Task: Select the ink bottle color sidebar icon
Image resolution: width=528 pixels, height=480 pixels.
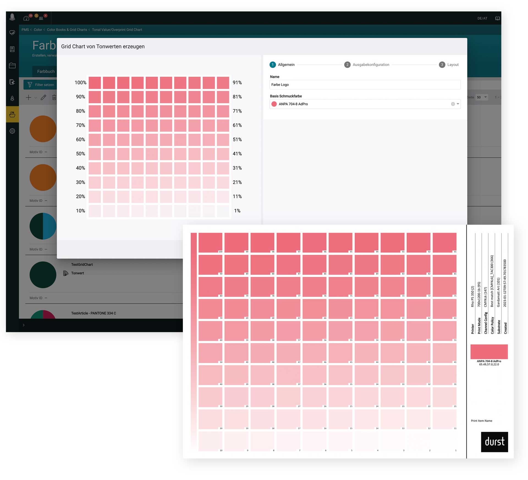Action: (12, 114)
